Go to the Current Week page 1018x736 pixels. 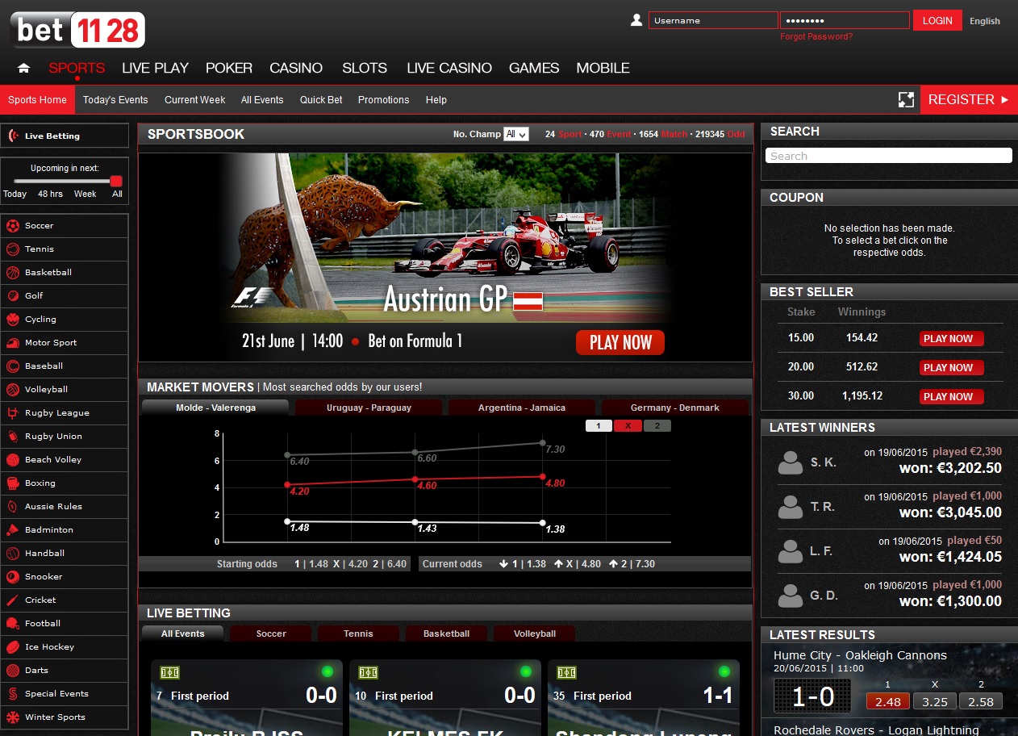coord(194,100)
